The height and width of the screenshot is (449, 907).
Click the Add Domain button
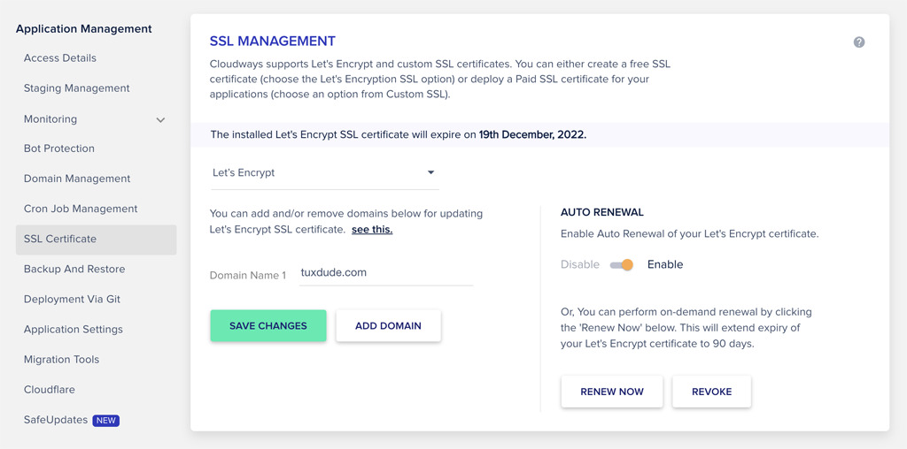[x=388, y=326]
